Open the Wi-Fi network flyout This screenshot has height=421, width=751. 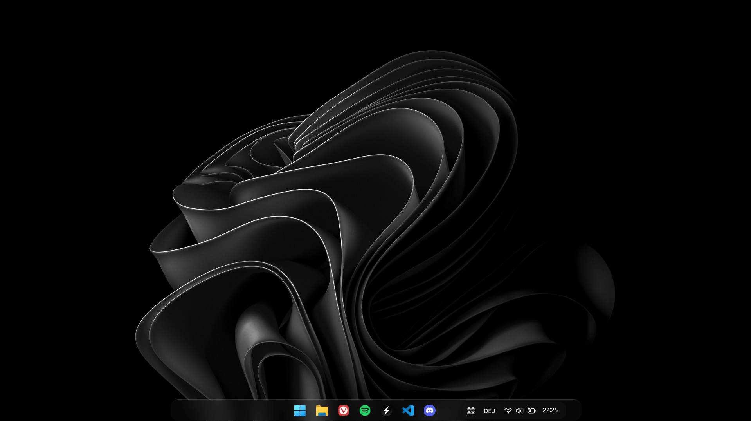(x=508, y=411)
